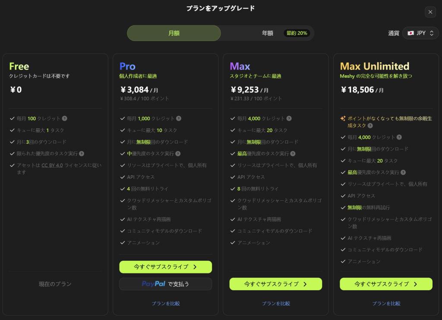
Task: Open the CC BY 4.0 license link
Action: coord(52,165)
